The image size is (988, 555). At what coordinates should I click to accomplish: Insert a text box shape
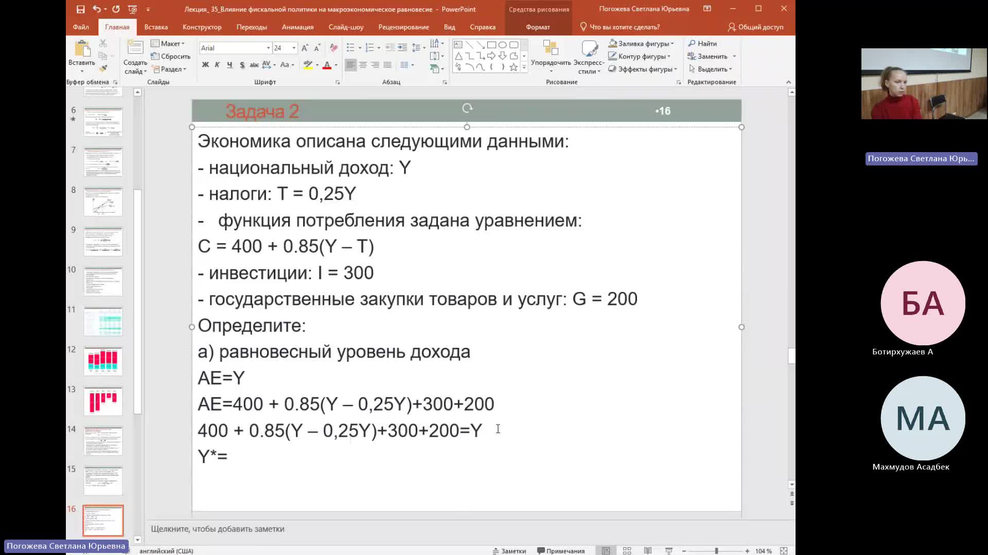458,45
